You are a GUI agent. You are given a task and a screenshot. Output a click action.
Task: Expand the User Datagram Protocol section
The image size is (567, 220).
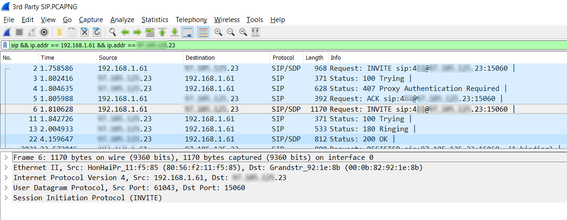(x=6, y=188)
